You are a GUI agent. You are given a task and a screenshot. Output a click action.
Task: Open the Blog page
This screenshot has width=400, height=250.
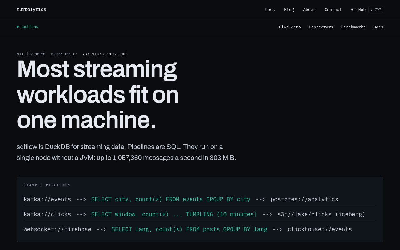289,10
